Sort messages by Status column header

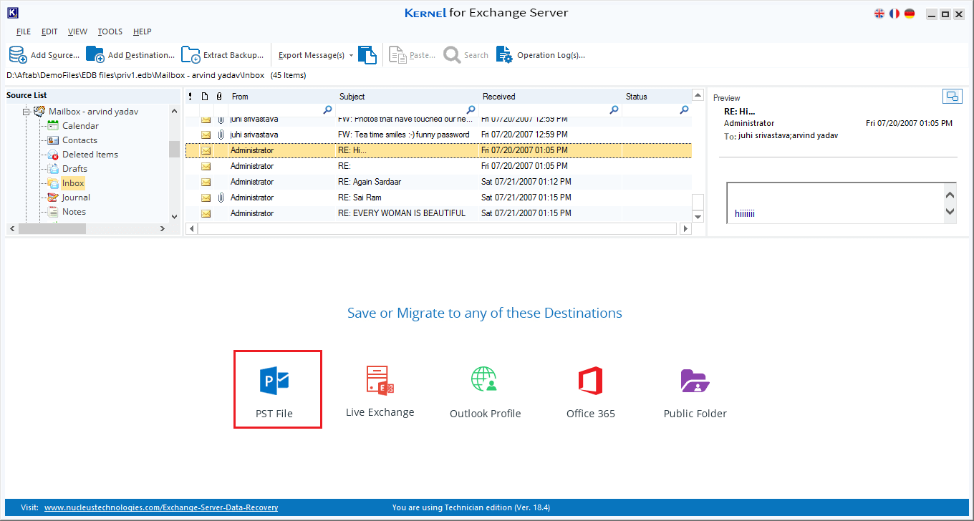point(657,97)
